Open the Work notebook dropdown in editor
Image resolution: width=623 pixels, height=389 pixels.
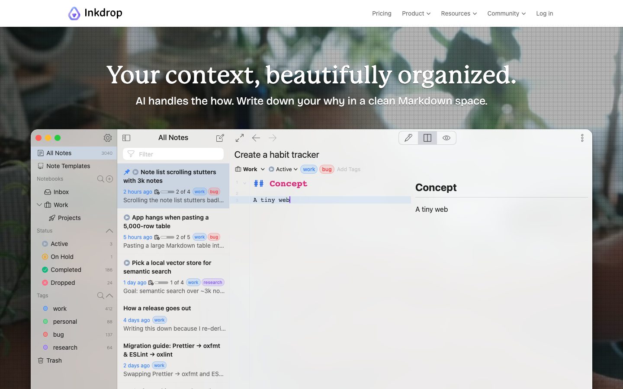[250, 169]
